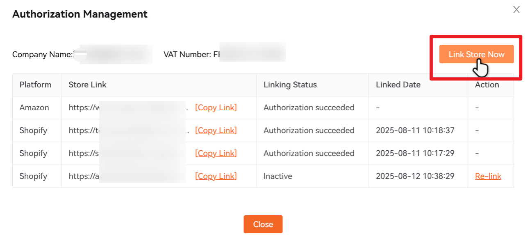Click the Linked Date column header
Screen dimensions: 530x241
point(398,85)
